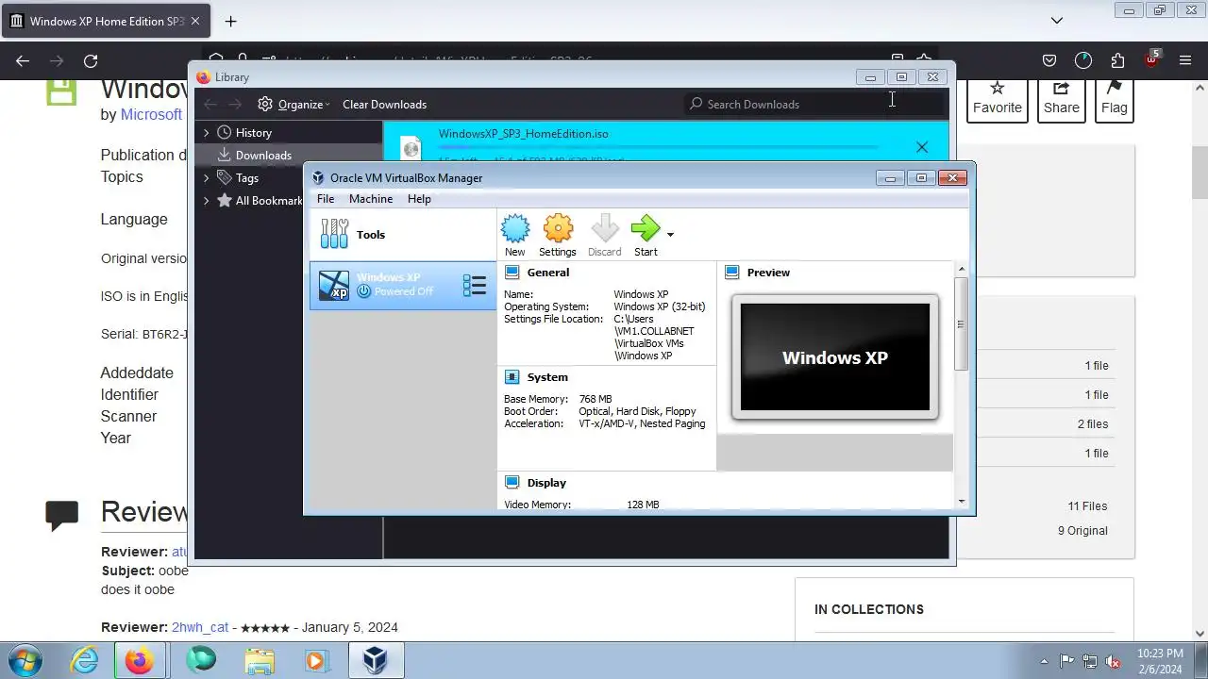1208x679 pixels.
Task: Select Tools in VirtualBox sidebar
Action: pyautogui.click(x=403, y=234)
